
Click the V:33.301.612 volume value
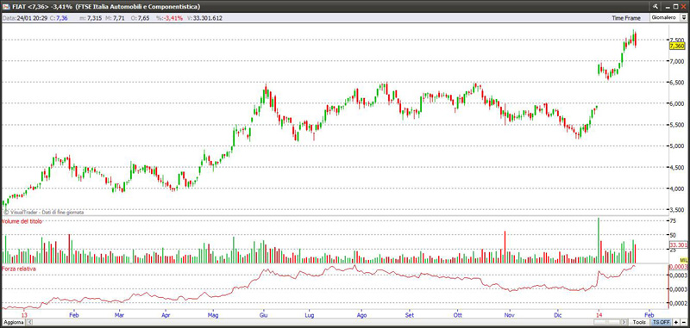(204, 18)
